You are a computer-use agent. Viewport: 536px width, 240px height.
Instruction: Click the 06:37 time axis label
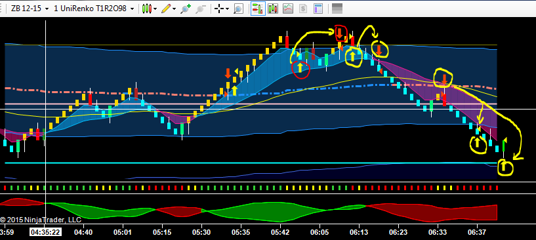pyautogui.click(x=478, y=233)
